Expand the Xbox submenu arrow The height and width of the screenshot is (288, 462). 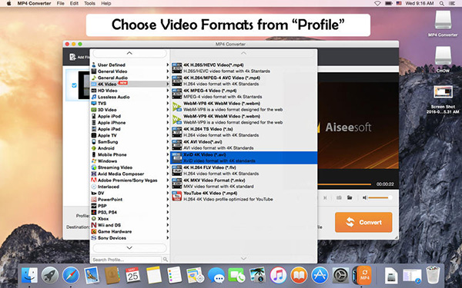coord(168,219)
